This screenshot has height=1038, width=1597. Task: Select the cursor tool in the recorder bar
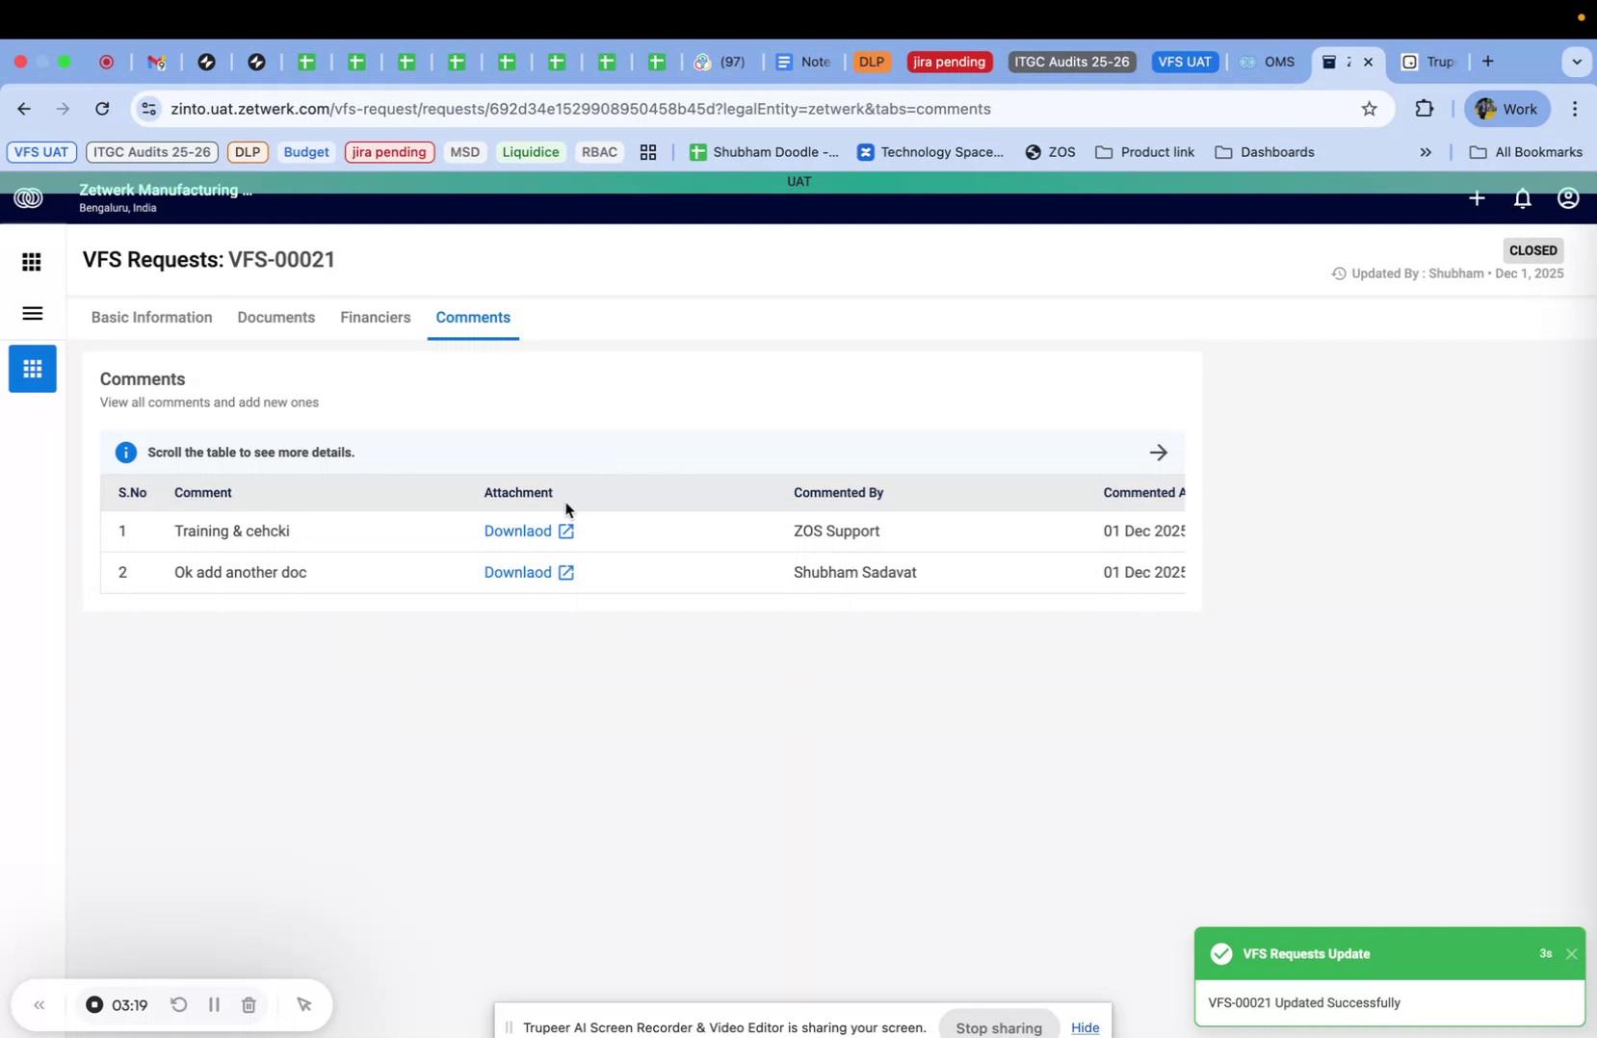point(304,1004)
